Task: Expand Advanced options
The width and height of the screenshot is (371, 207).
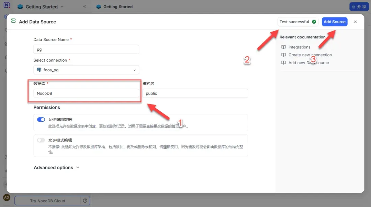Action: (x=56, y=168)
